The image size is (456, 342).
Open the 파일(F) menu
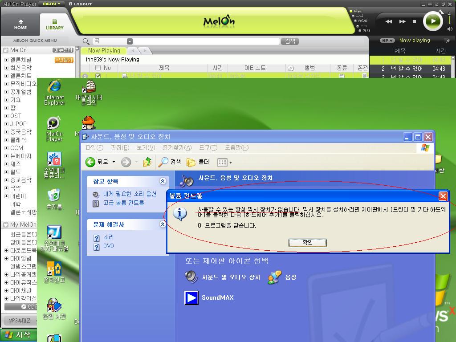pyautogui.click(x=94, y=148)
